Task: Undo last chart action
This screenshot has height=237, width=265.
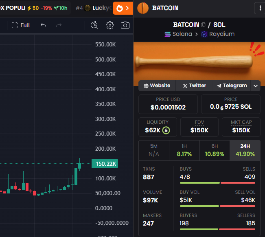Action: click(x=44, y=25)
